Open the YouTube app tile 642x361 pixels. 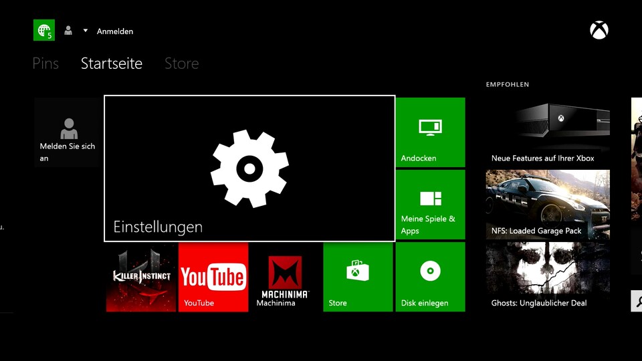click(213, 277)
